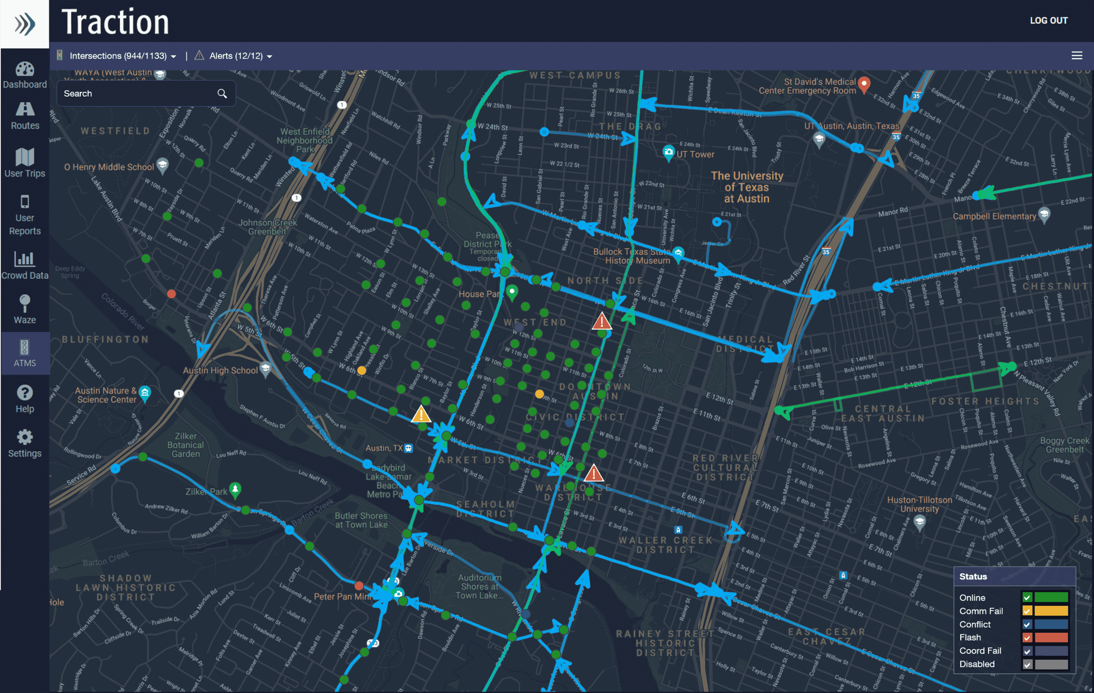Open User Trips map icon
The height and width of the screenshot is (693, 1094).
click(x=24, y=157)
